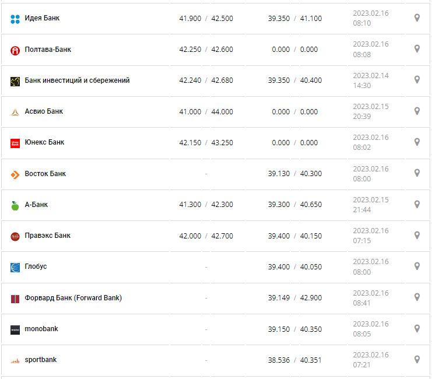The width and height of the screenshot is (432, 379).
Task: Go to Правэкс Банк page
Action: [47, 236]
